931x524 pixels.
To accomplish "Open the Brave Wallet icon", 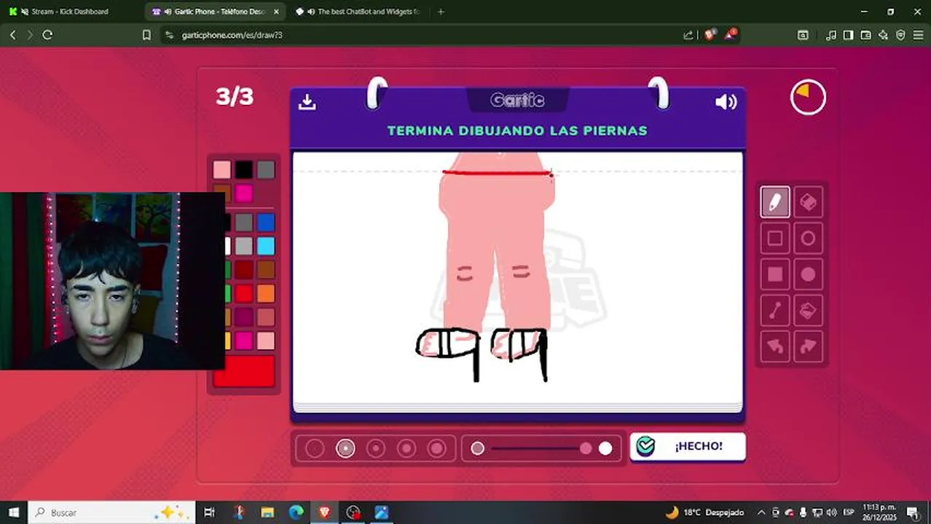I will point(866,35).
